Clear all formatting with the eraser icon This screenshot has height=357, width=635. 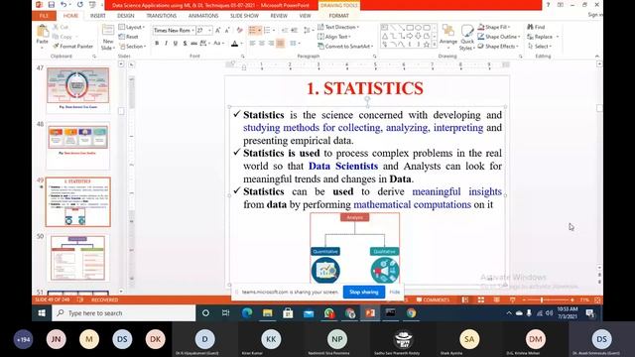tap(240, 31)
